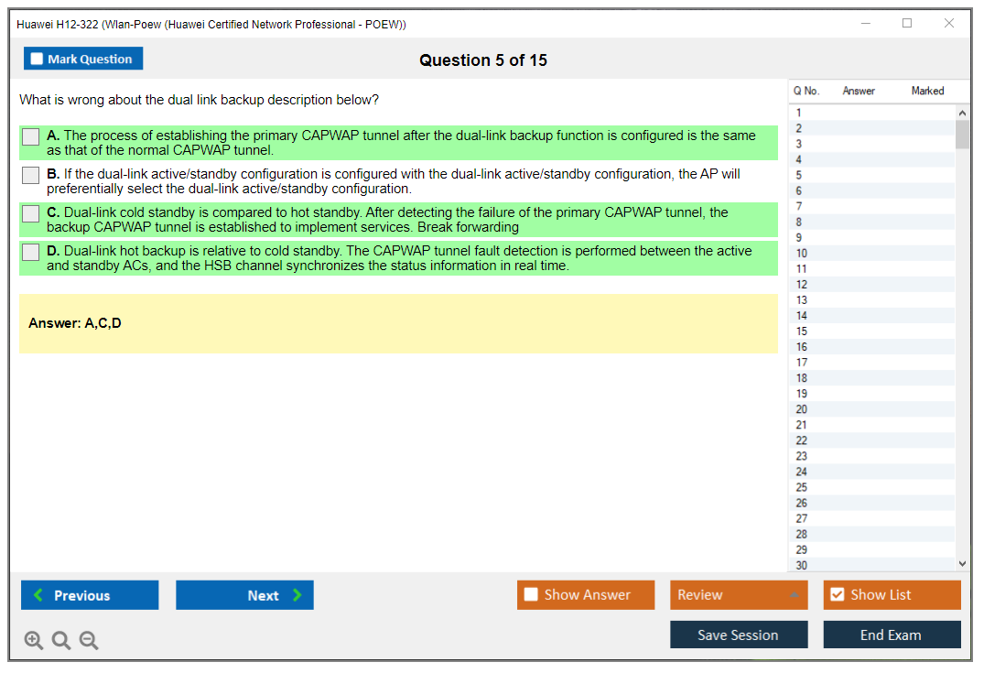Click the green right arrow on Next
The height and width of the screenshot is (673, 984).
pos(297,595)
